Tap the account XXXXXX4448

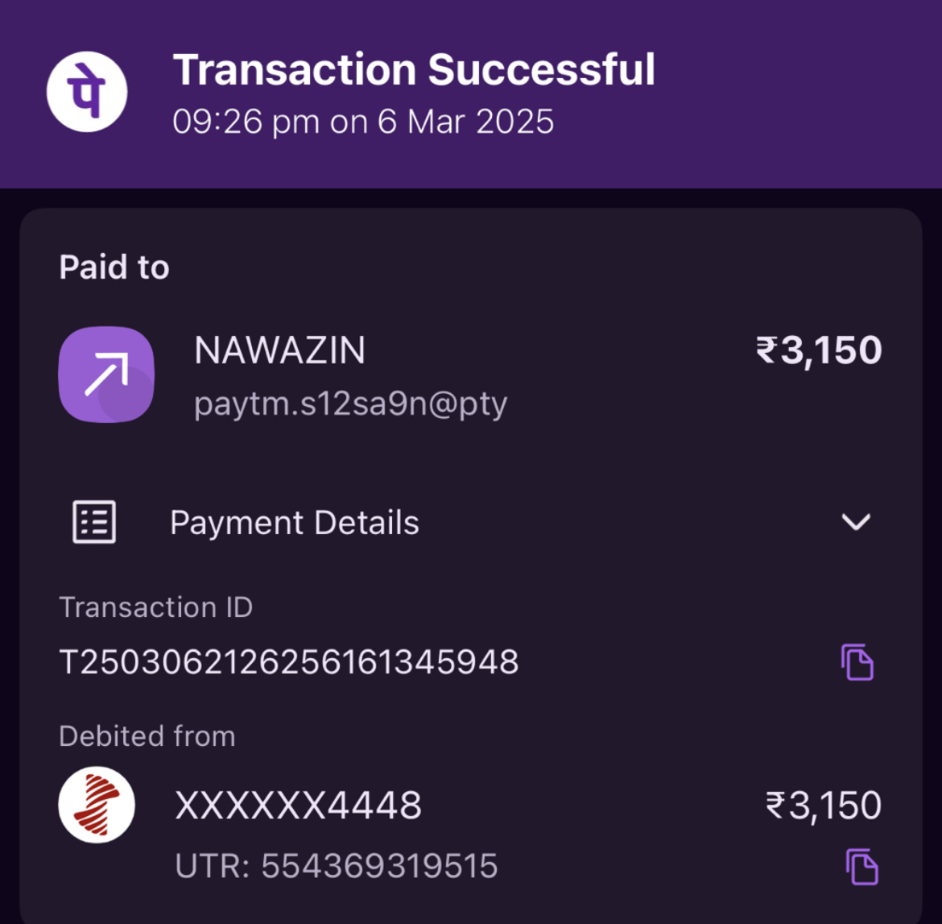[x=298, y=805]
